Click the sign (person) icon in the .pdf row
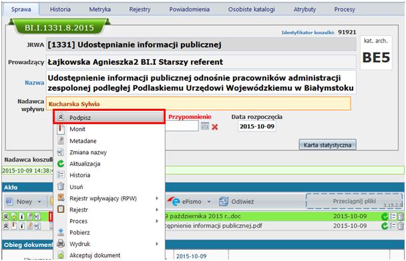This screenshot has height=261, width=406. [6, 226]
